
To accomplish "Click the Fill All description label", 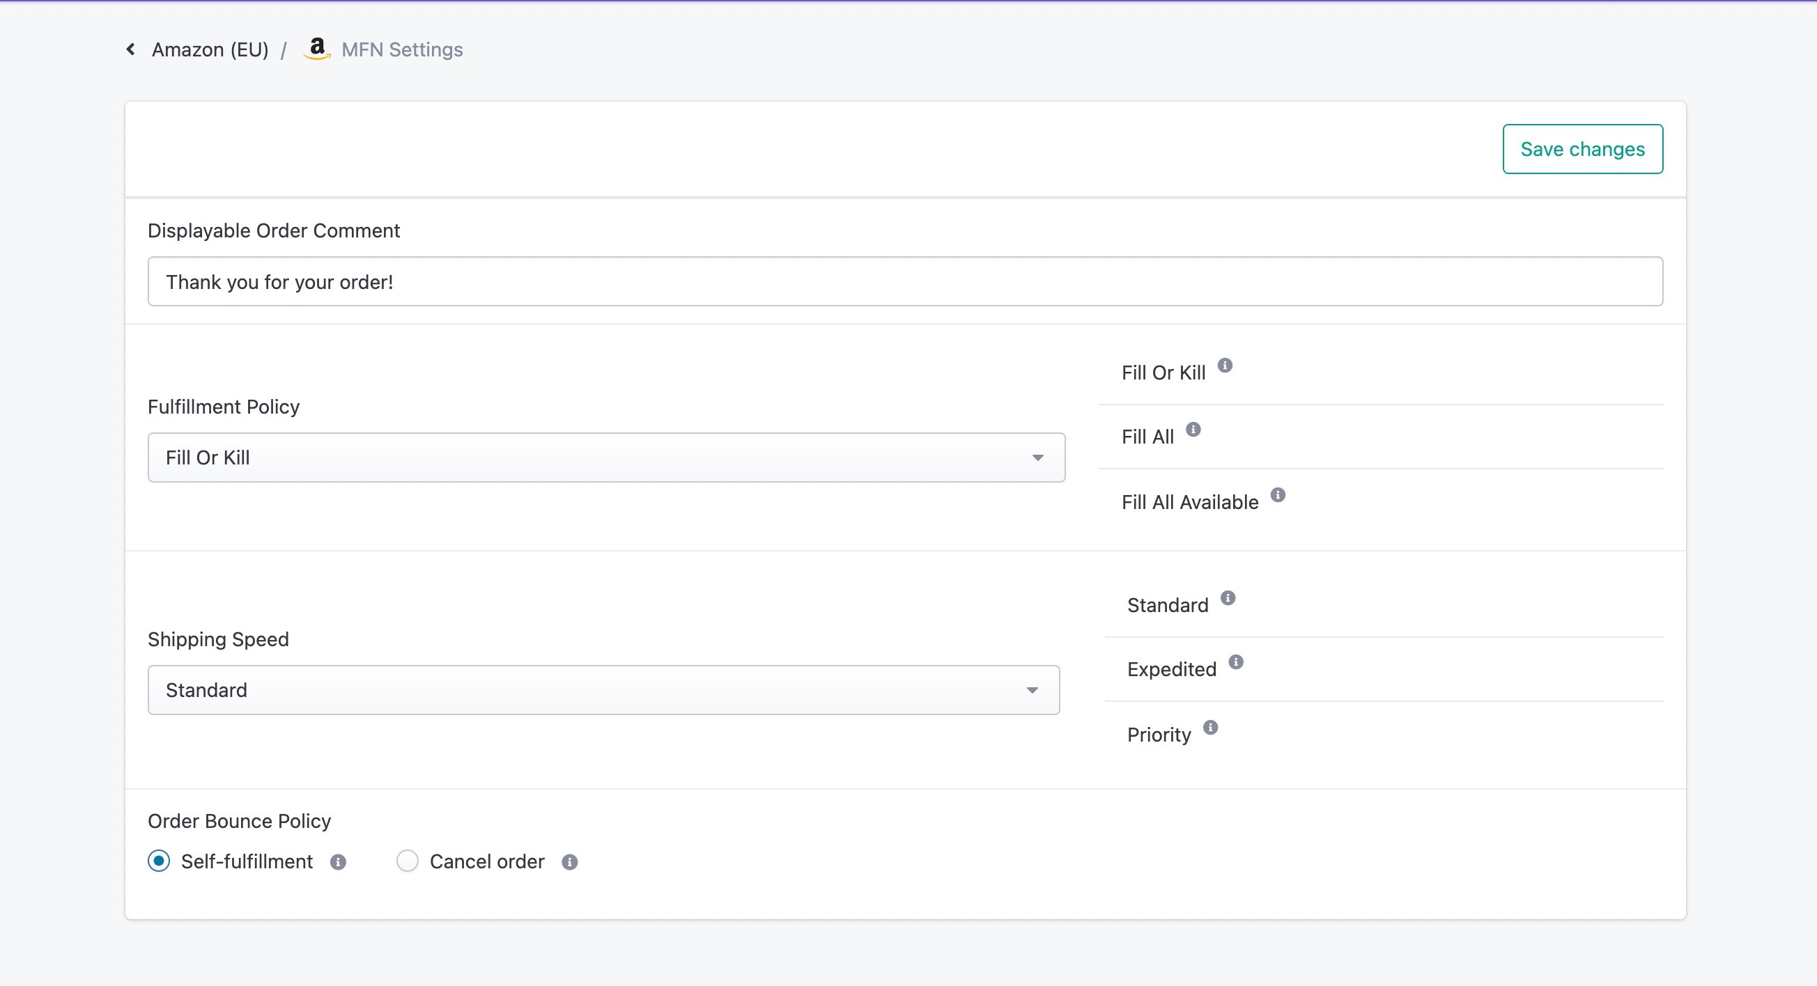I will (1147, 437).
